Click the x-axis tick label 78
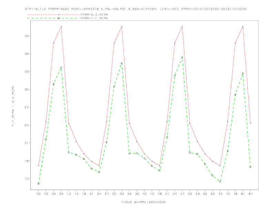The image size is (273, 211). (235, 194)
